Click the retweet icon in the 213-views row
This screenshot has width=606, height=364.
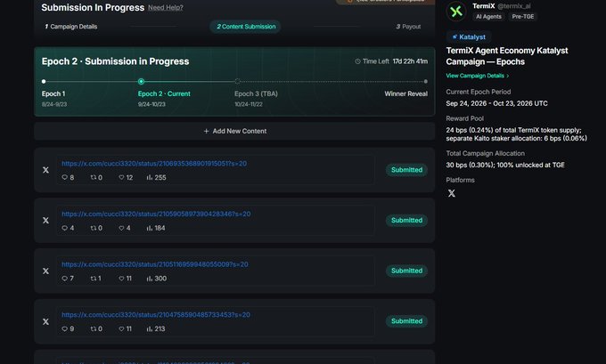point(94,329)
